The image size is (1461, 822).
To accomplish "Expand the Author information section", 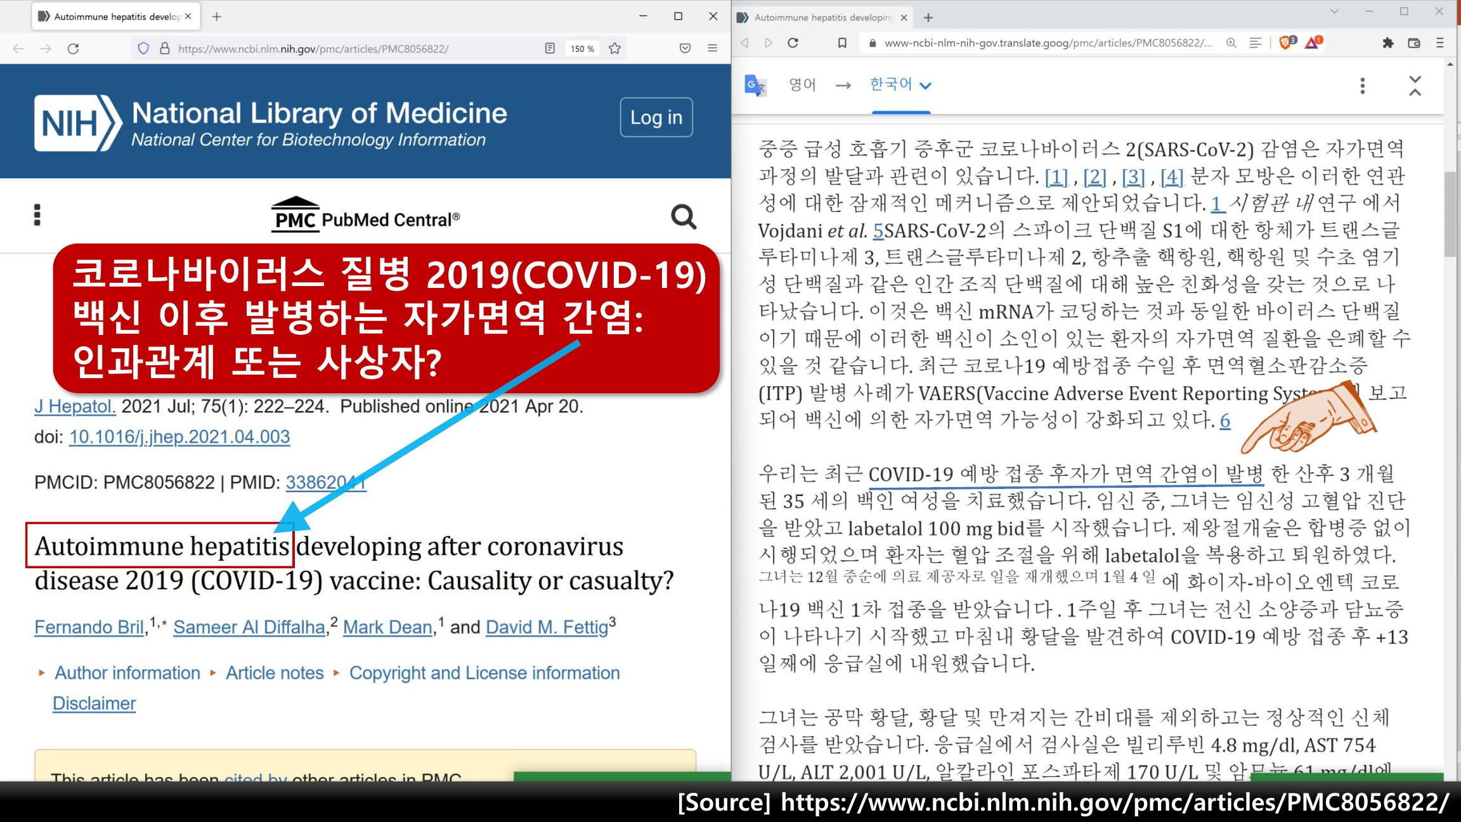I will [127, 673].
